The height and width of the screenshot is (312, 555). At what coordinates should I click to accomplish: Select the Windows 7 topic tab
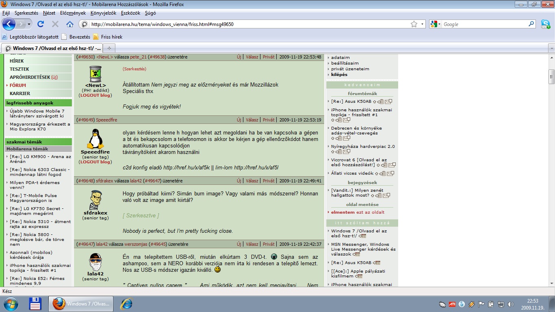point(52,48)
